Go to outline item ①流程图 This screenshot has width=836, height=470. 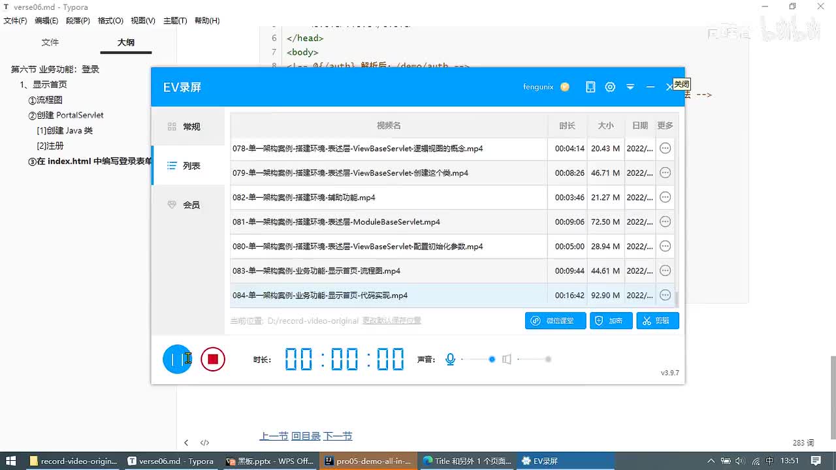(45, 100)
